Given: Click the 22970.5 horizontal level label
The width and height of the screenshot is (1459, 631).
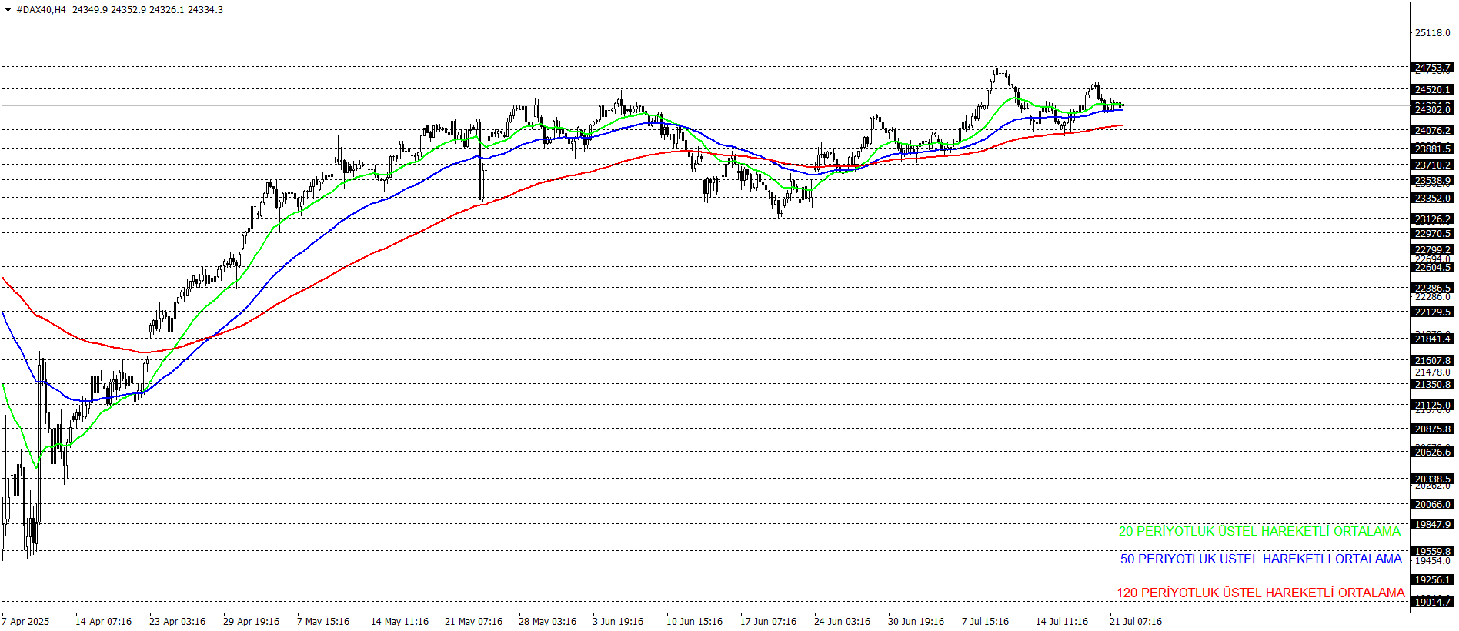Looking at the screenshot, I should point(1433,234).
